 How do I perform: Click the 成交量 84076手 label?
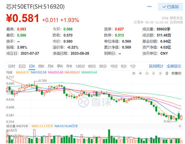coord(17,126)
